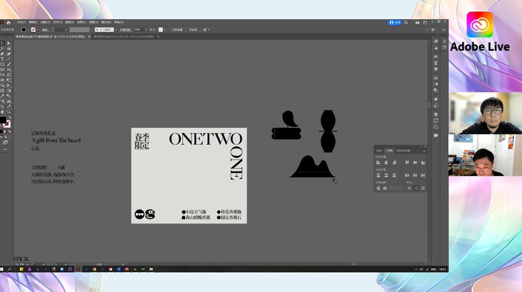Select the Lasso tool
The width and height of the screenshot is (522, 292).
click(9, 49)
